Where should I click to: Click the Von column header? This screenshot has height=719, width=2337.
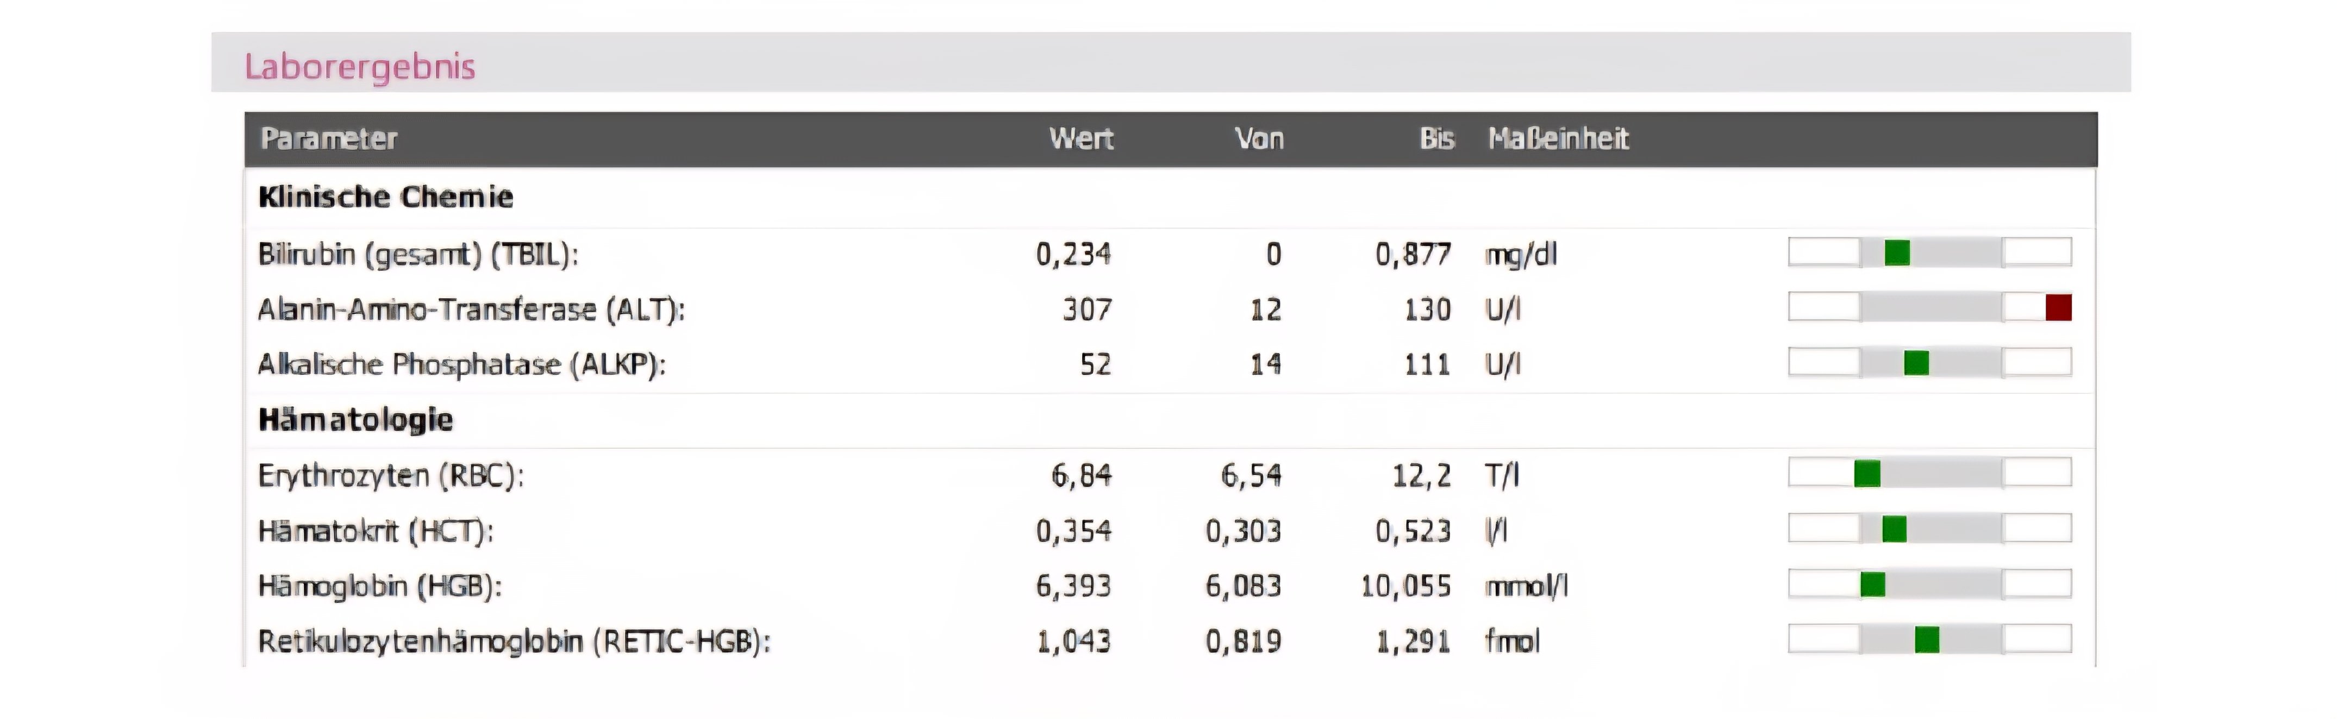pos(1259,138)
